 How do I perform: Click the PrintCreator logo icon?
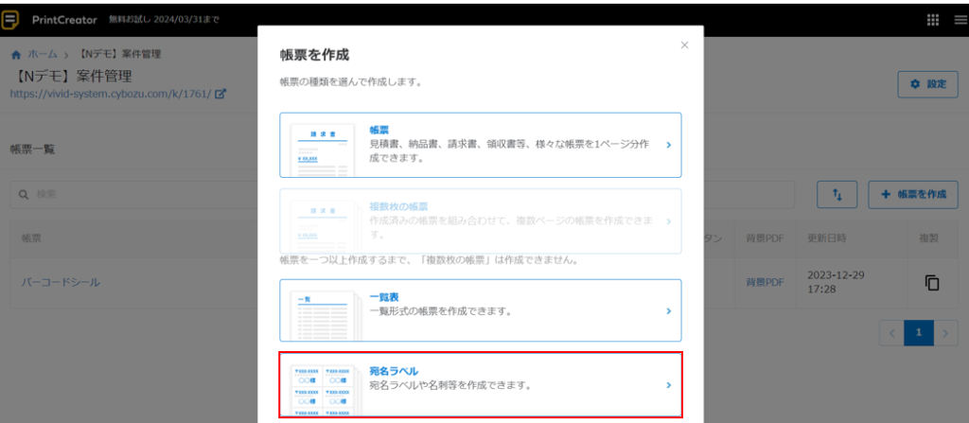pyautogui.click(x=9, y=20)
